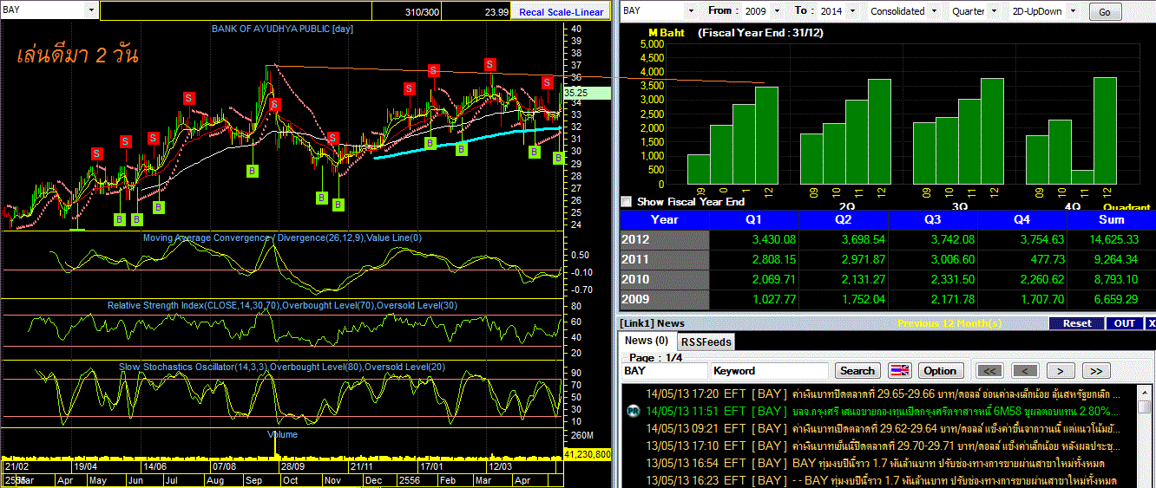This screenshot has width=1156, height=488.
Task: Click the Reset button in news header
Action: coord(1077,323)
